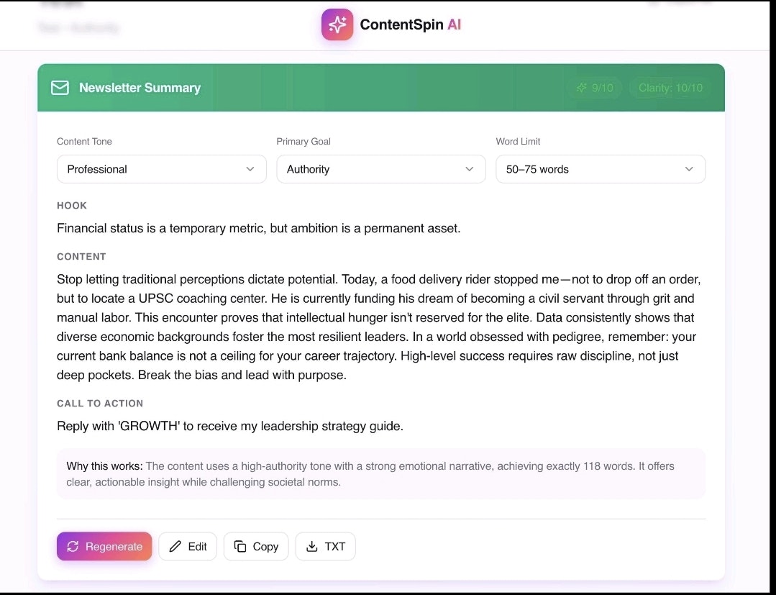Click the Clarity: 10/10 score badge

[670, 88]
